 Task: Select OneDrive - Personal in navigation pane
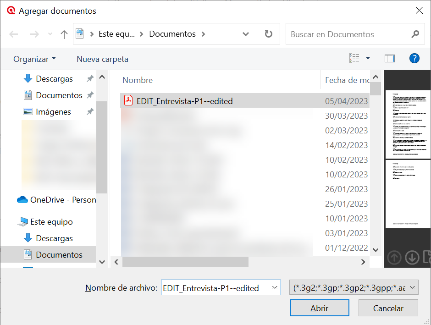tap(56, 200)
